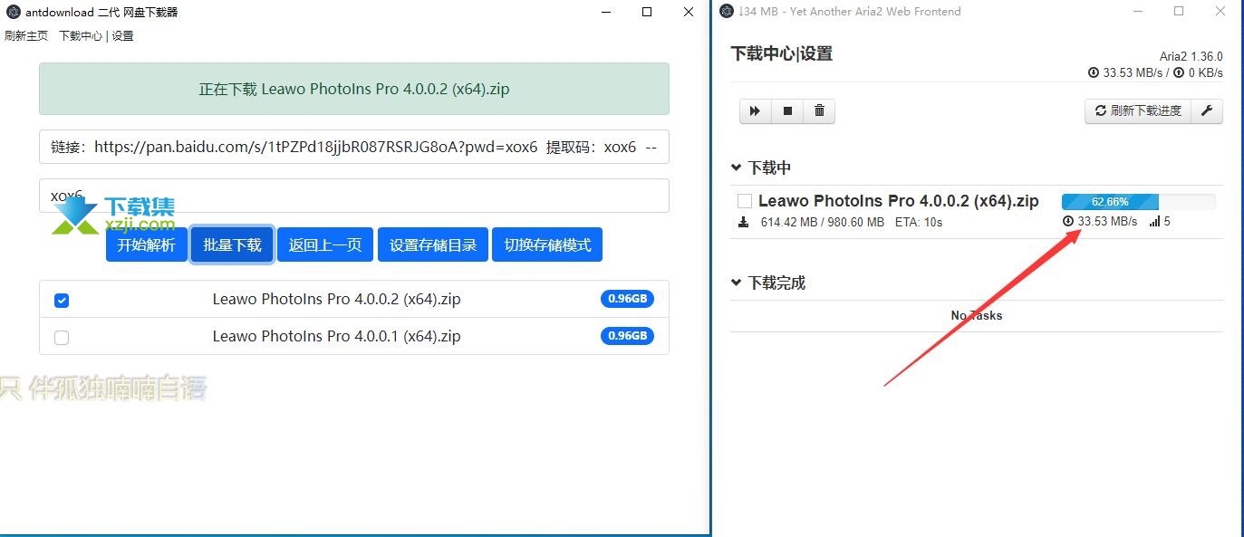This screenshot has width=1244, height=537.
Task: Open Aria2 settings via the wrench icon
Action: (1207, 111)
